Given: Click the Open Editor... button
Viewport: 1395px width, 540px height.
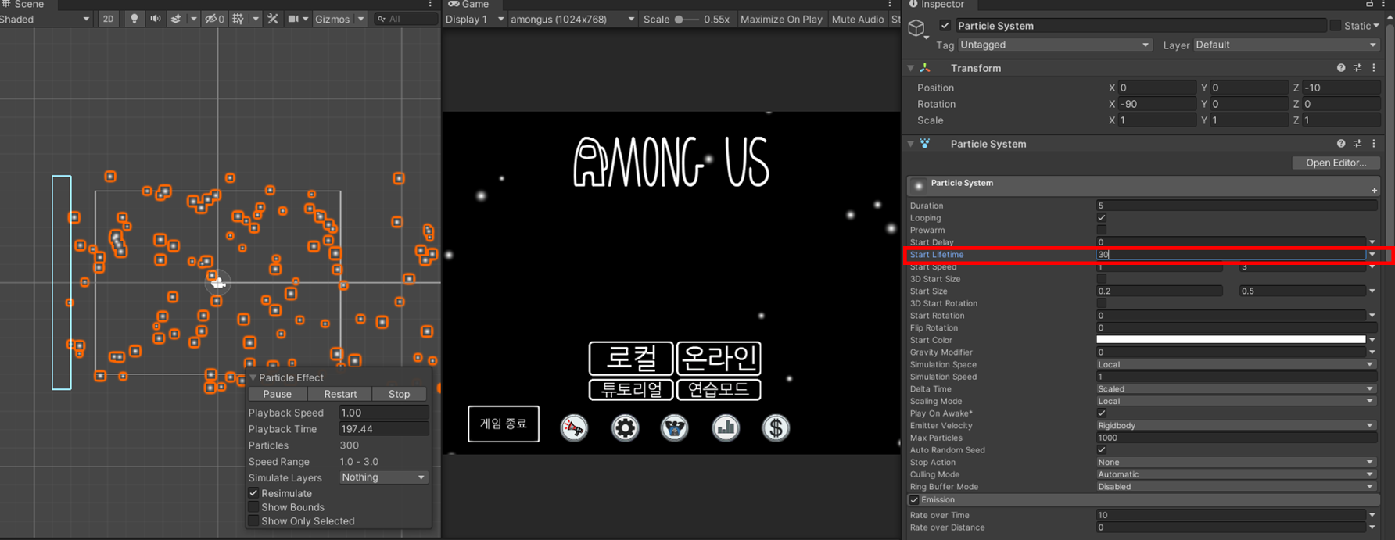Looking at the screenshot, I should [x=1336, y=163].
